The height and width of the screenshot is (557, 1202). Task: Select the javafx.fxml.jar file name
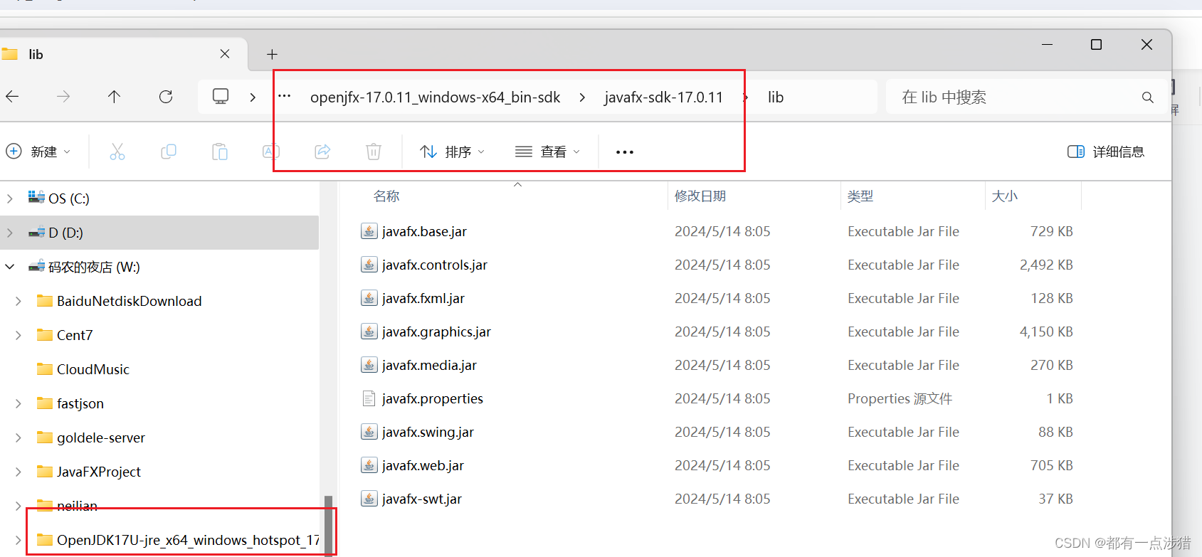point(423,298)
